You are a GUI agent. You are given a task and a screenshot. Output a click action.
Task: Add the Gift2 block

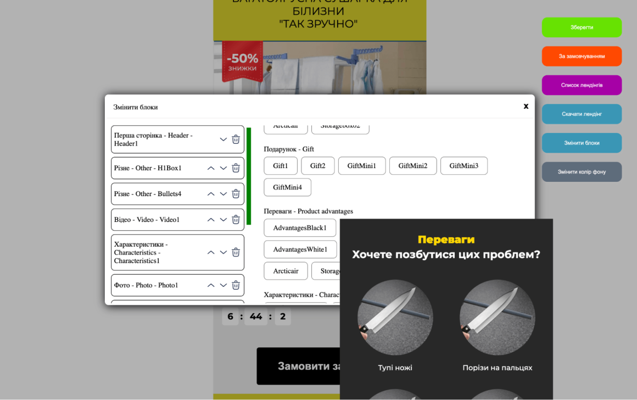[318, 165]
